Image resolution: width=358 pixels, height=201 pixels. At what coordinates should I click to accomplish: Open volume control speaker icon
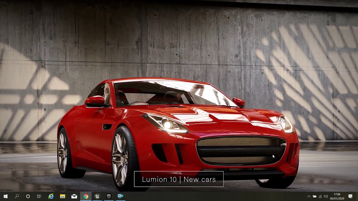click(x=326, y=196)
